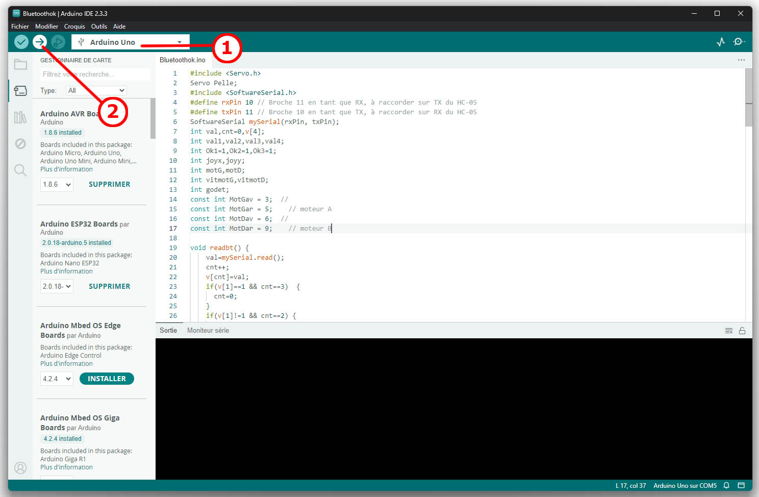The width and height of the screenshot is (759, 497).
Task: Open the Croquis menu
Action: coord(74,27)
